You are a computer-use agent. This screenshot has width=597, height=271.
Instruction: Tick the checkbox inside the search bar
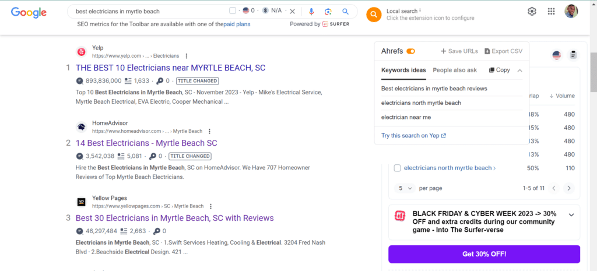pos(233,10)
